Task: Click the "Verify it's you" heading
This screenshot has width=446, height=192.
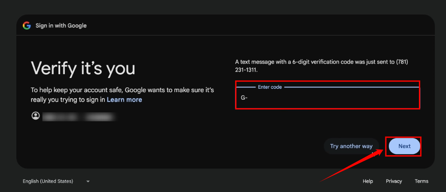Action: (x=83, y=68)
